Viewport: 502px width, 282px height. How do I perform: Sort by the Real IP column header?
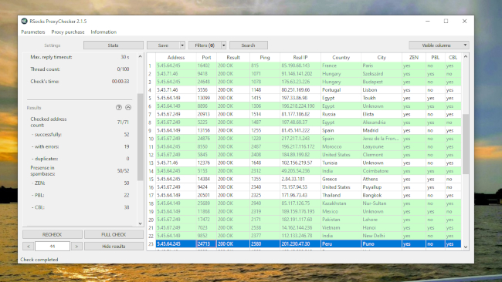pyautogui.click(x=300, y=58)
